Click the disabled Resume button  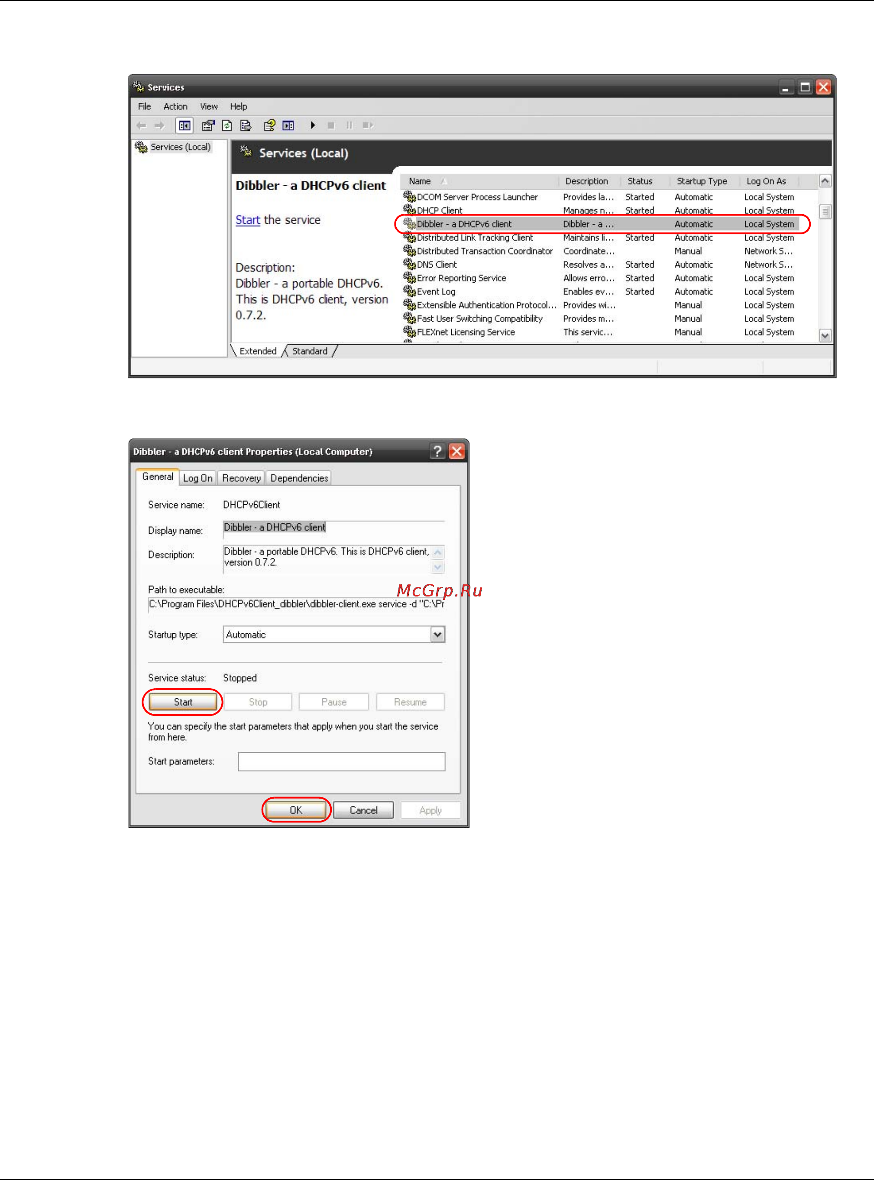pos(410,702)
